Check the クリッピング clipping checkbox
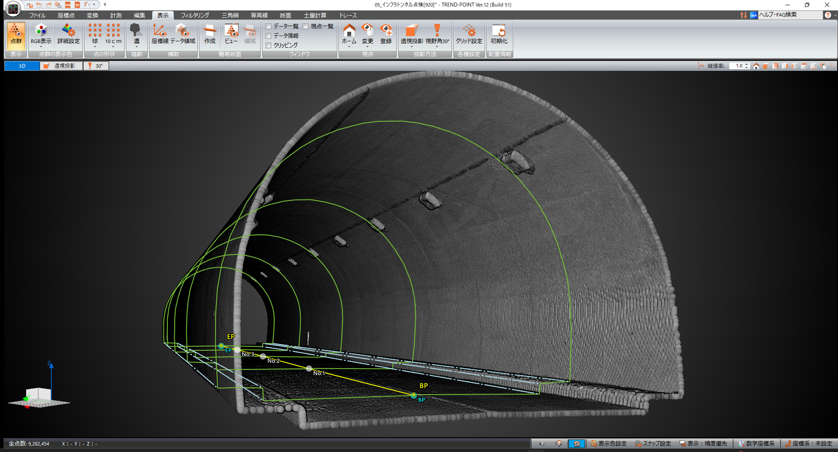 269,45
